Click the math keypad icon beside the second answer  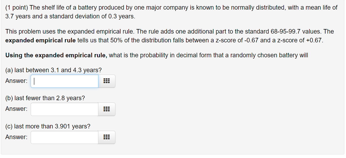(x=107, y=109)
